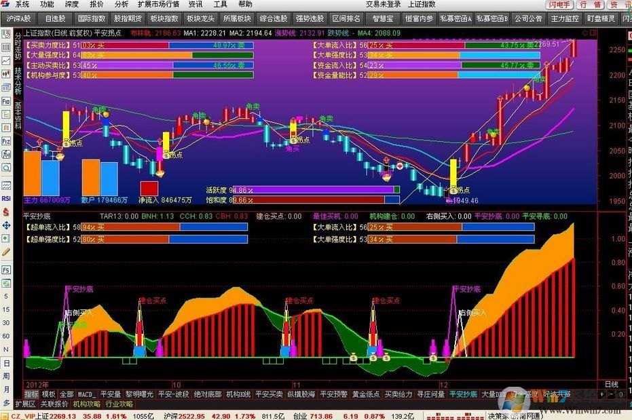The image size is (632, 420).
Task: Open 区间排名 toolbar button
Action: coord(346,18)
